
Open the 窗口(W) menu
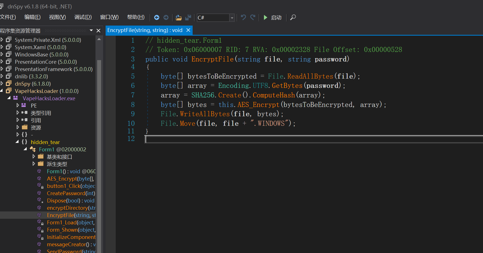(x=109, y=17)
